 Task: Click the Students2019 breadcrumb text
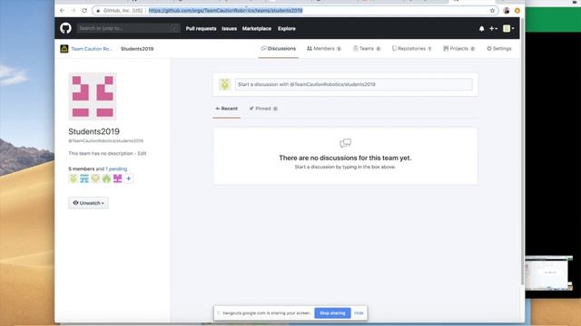coord(137,49)
